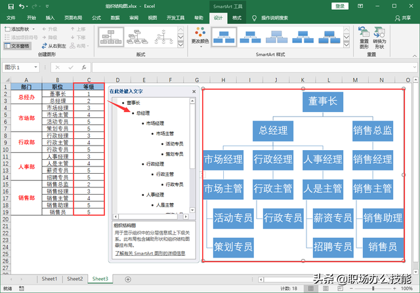Select the 招聘专员 box in chart
Image resolution: width=420 pixels, height=293 pixels.
333,247
